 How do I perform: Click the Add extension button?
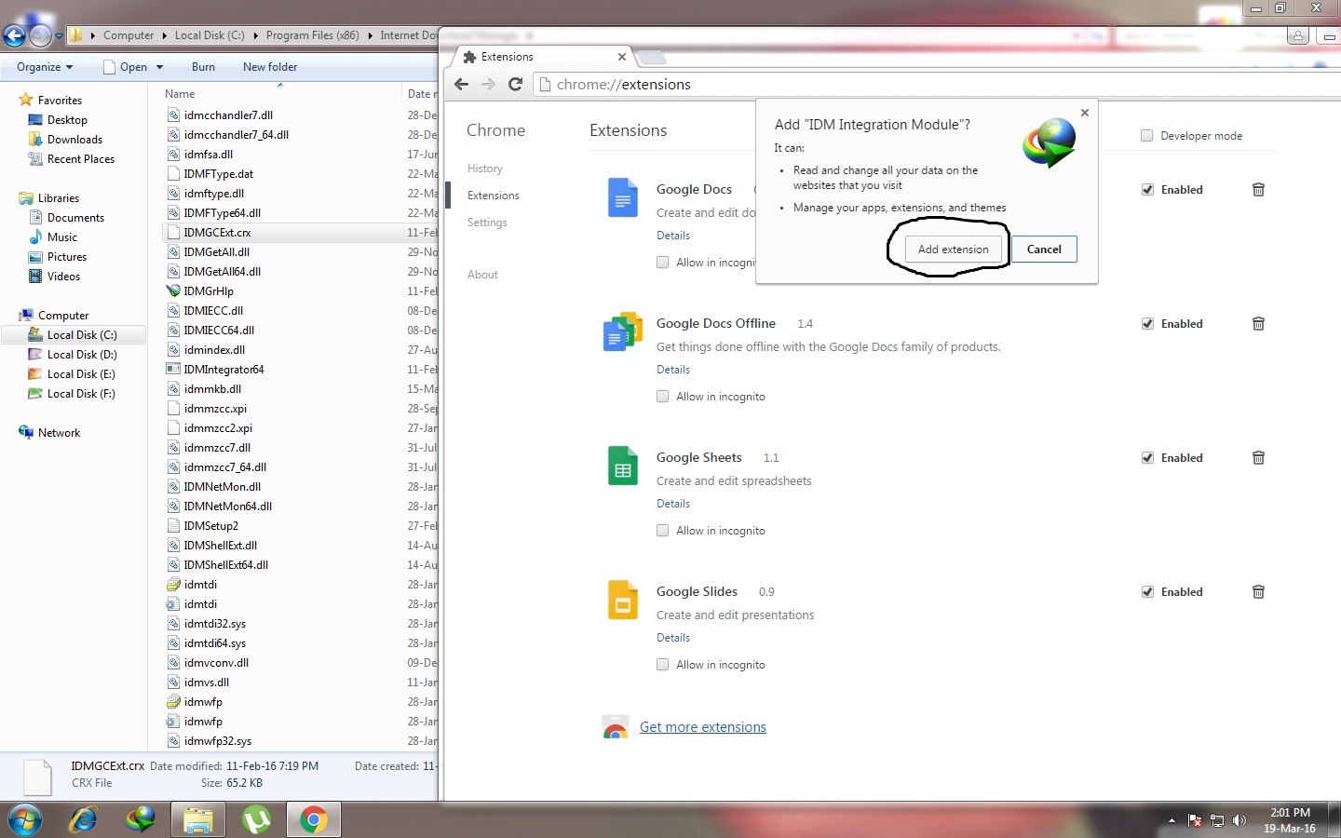[x=953, y=250]
